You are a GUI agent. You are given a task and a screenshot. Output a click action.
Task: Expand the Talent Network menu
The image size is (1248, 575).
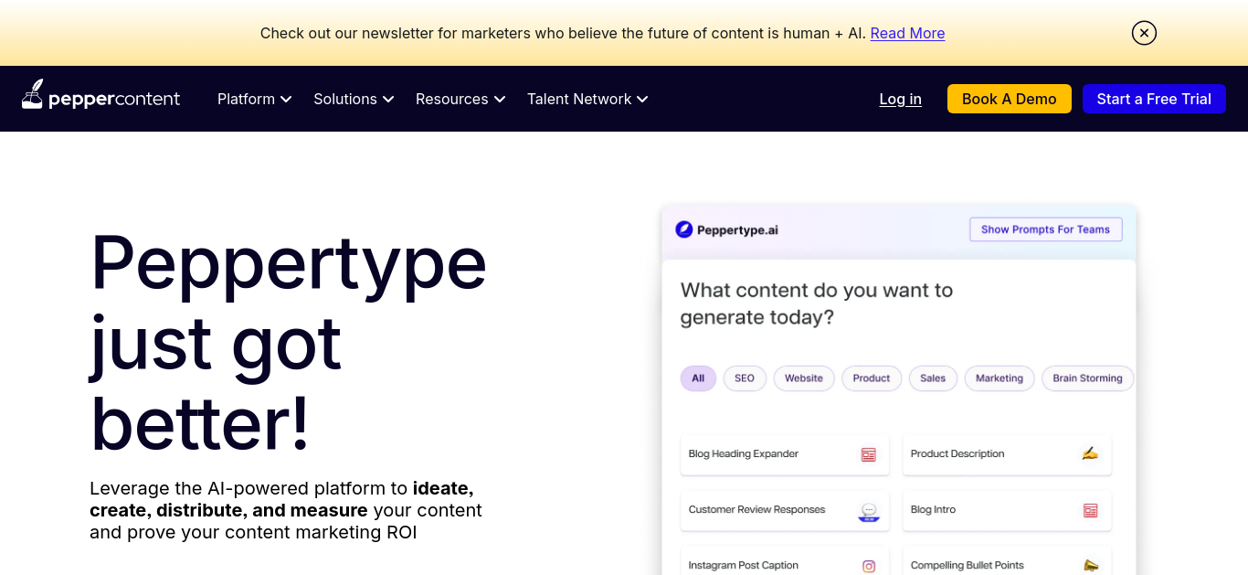(x=587, y=99)
